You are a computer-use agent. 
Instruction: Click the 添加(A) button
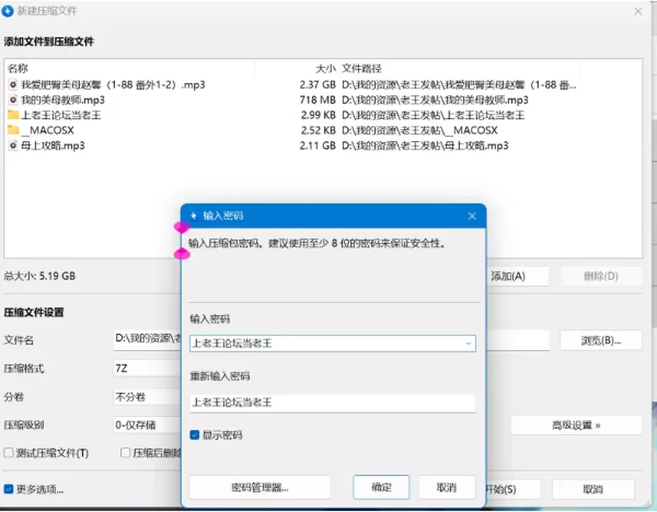(517, 276)
